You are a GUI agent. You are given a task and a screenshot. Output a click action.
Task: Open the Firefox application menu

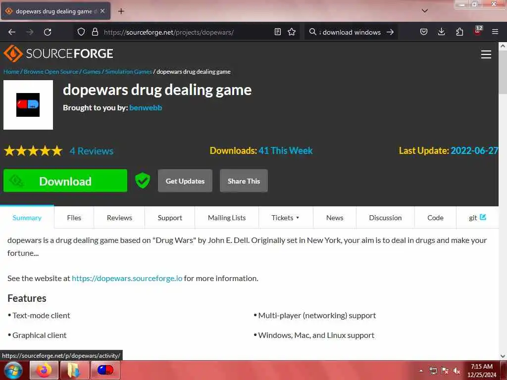click(495, 32)
